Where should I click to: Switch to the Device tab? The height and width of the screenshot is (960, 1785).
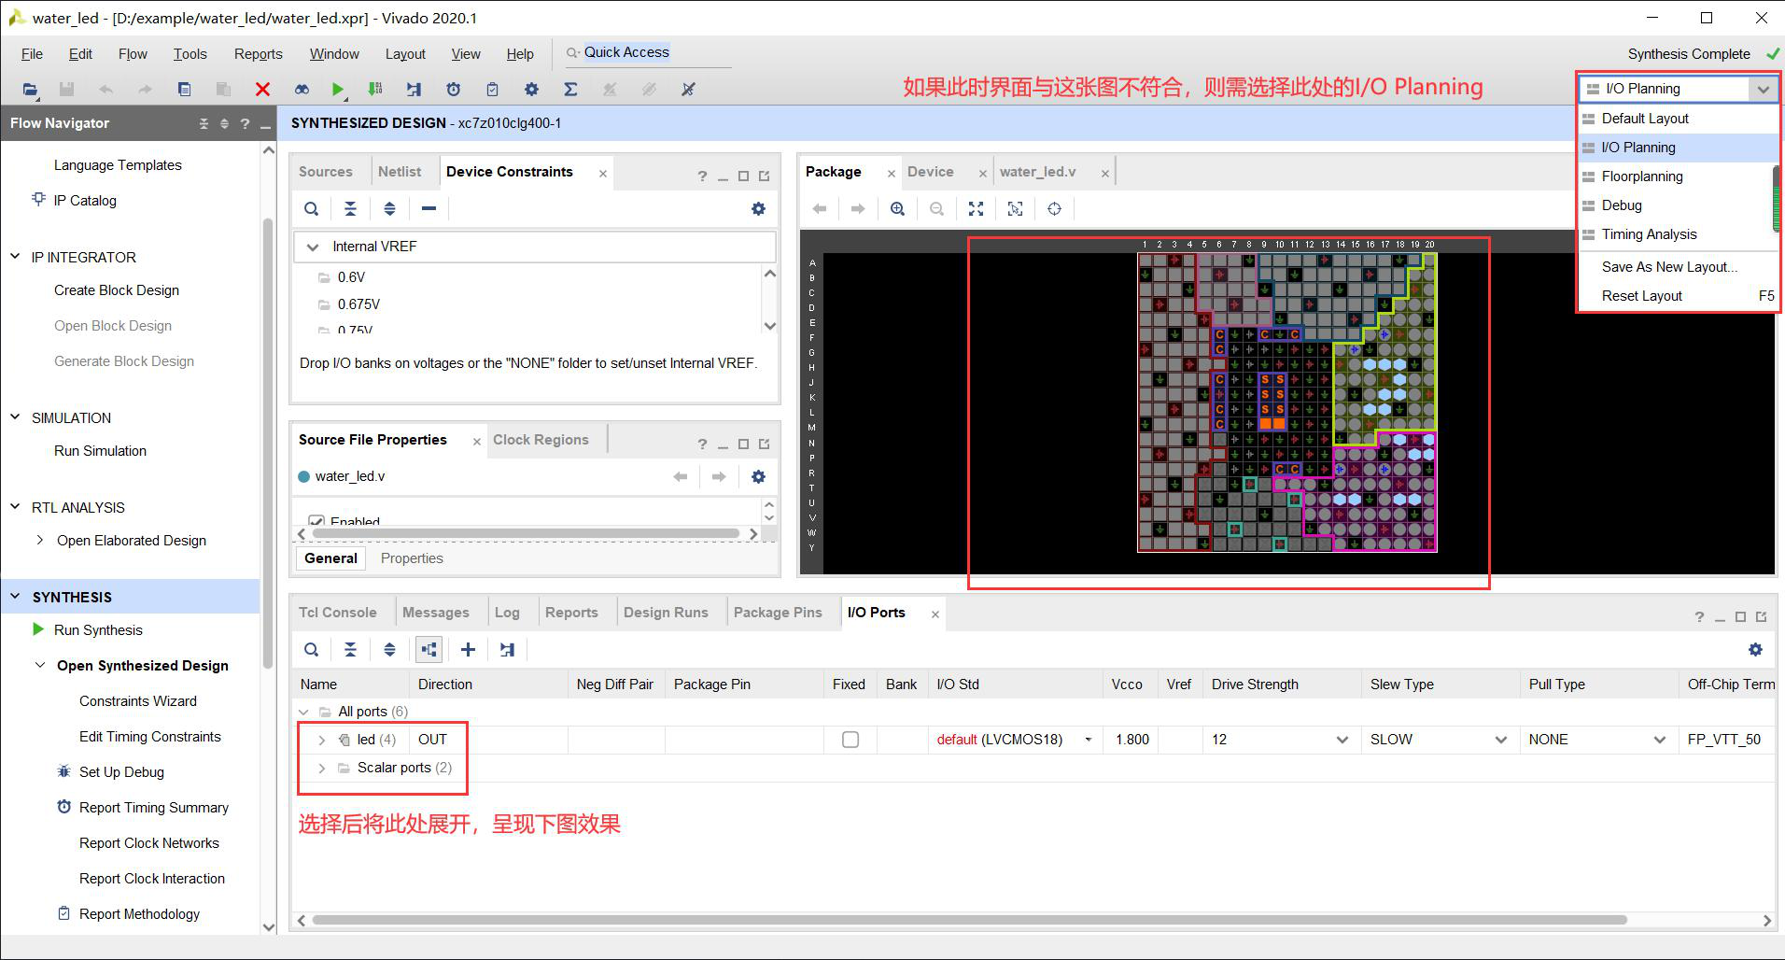tap(930, 172)
